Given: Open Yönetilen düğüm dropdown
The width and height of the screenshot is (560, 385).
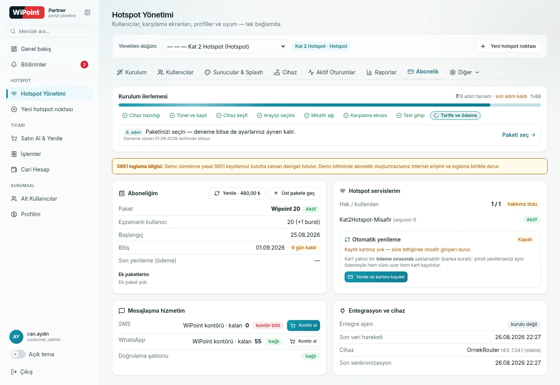Looking at the screenshot, I should pyautogui.click(x=224, y=46).
